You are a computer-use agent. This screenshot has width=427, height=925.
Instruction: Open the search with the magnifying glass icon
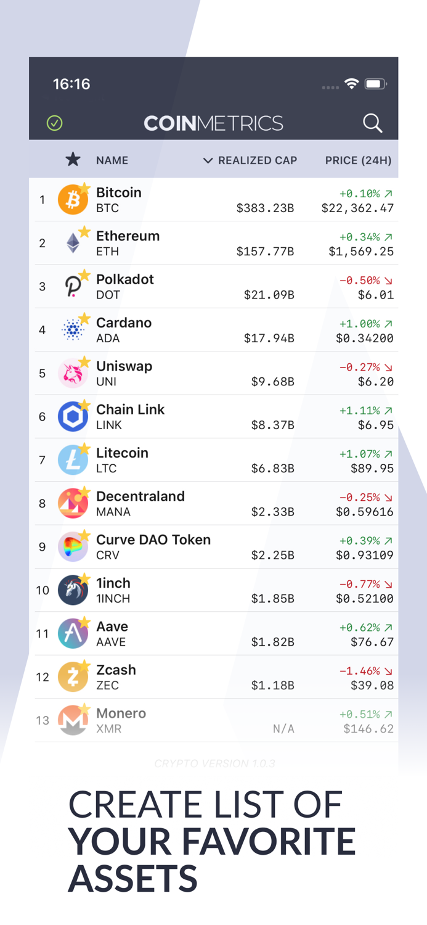pyautogui.click(x=373, y=123)
